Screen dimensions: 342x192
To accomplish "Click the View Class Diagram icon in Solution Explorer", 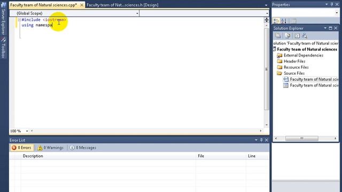I will (305, 36).
